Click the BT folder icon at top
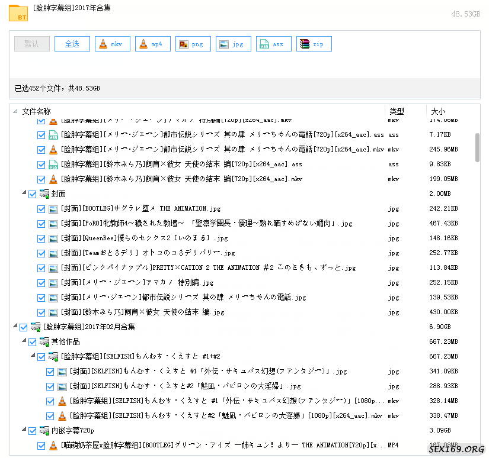The image size is (489, 458). [18, 13]
